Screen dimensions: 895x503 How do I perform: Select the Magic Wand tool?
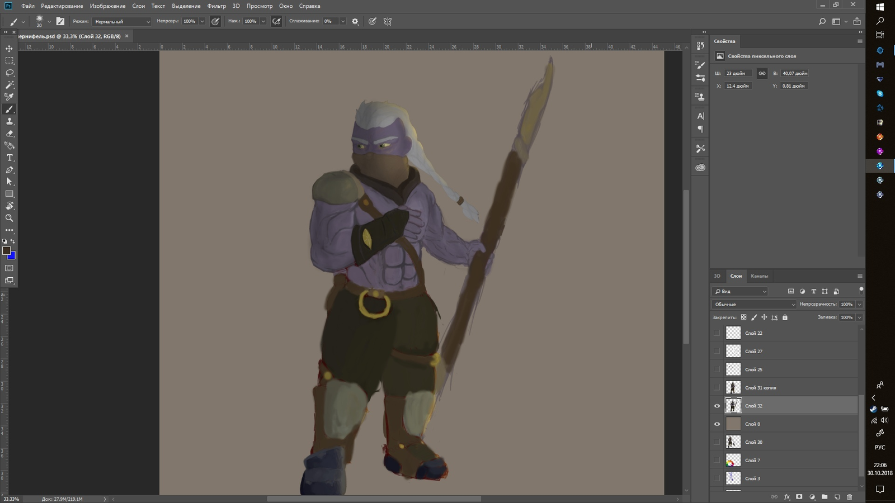click(x=9, y=85)
